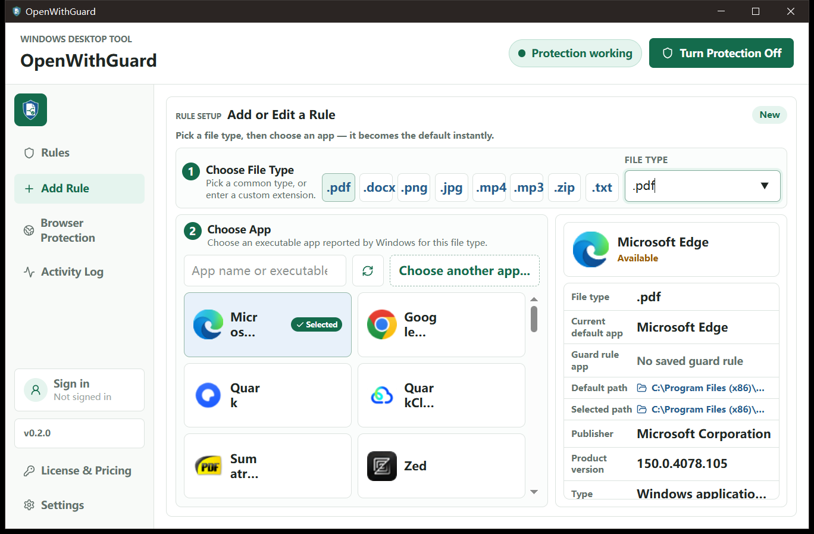Image resolution: width=814 pixels, height=534 pixels.
Task: Click the Zed editor app icon
Action: click(382, 466)
